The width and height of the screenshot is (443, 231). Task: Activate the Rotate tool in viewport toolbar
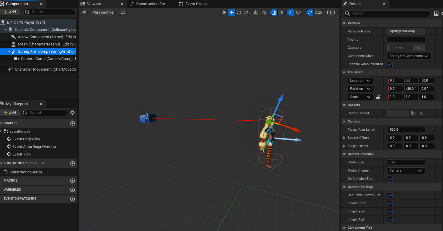tap(239, 12)
